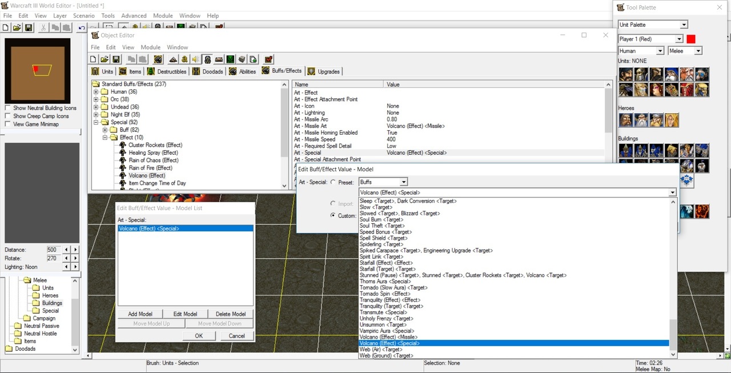Open the Sound Editor speaker icon in Object Editor
Viewport: 731px width, 373px height.
click(x=195, y=59)
